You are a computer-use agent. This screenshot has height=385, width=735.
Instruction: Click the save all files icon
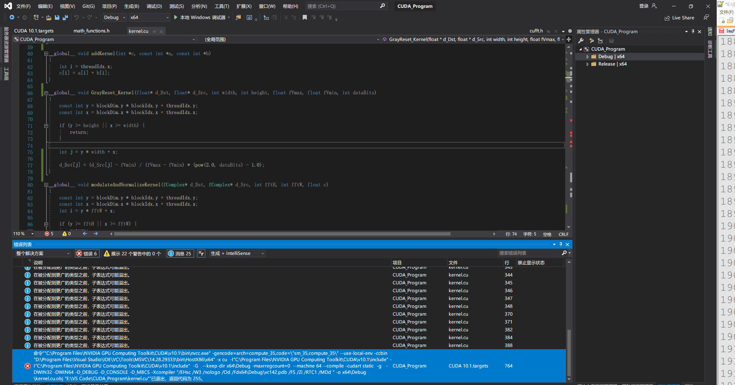tap(65, 18)
